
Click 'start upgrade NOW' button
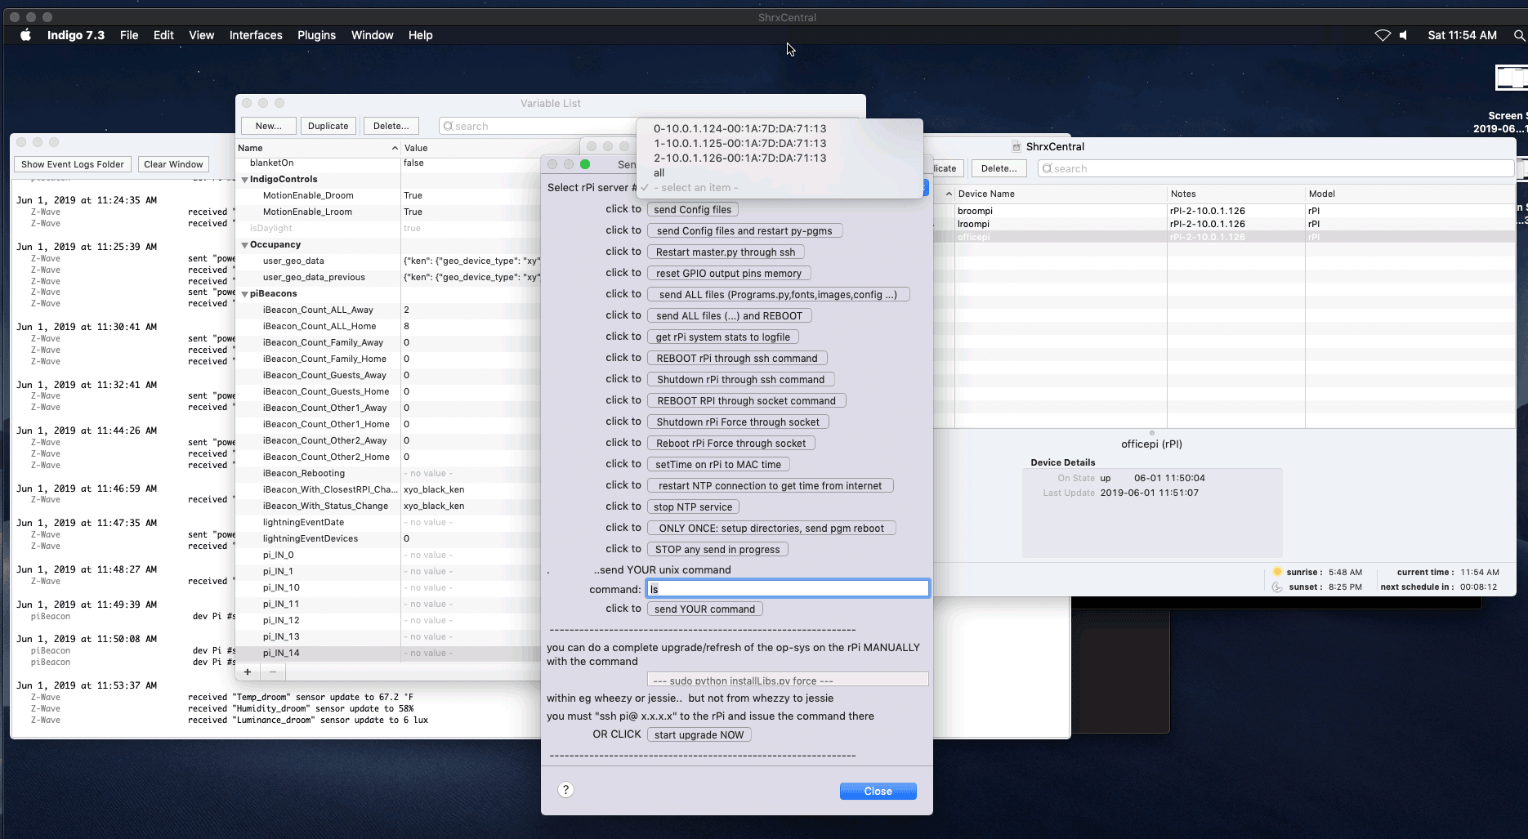point(699,735)
